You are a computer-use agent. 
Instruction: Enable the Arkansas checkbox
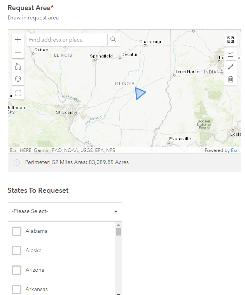(17, 290)
